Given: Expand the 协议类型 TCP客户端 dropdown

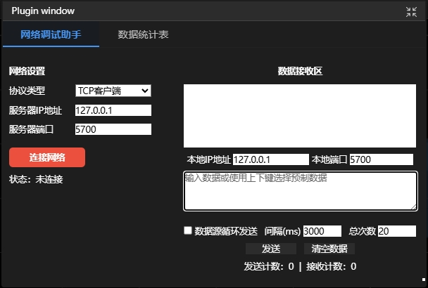Looking at the screenshot, I should (113, 91).
